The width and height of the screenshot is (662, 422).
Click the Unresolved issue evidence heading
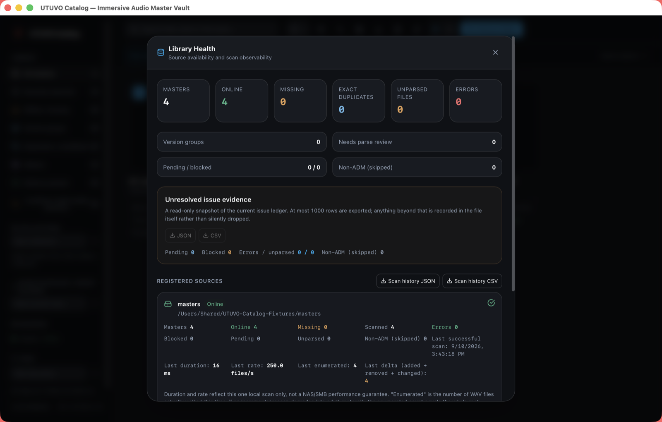pyautogui.click(x=208, y=199)
